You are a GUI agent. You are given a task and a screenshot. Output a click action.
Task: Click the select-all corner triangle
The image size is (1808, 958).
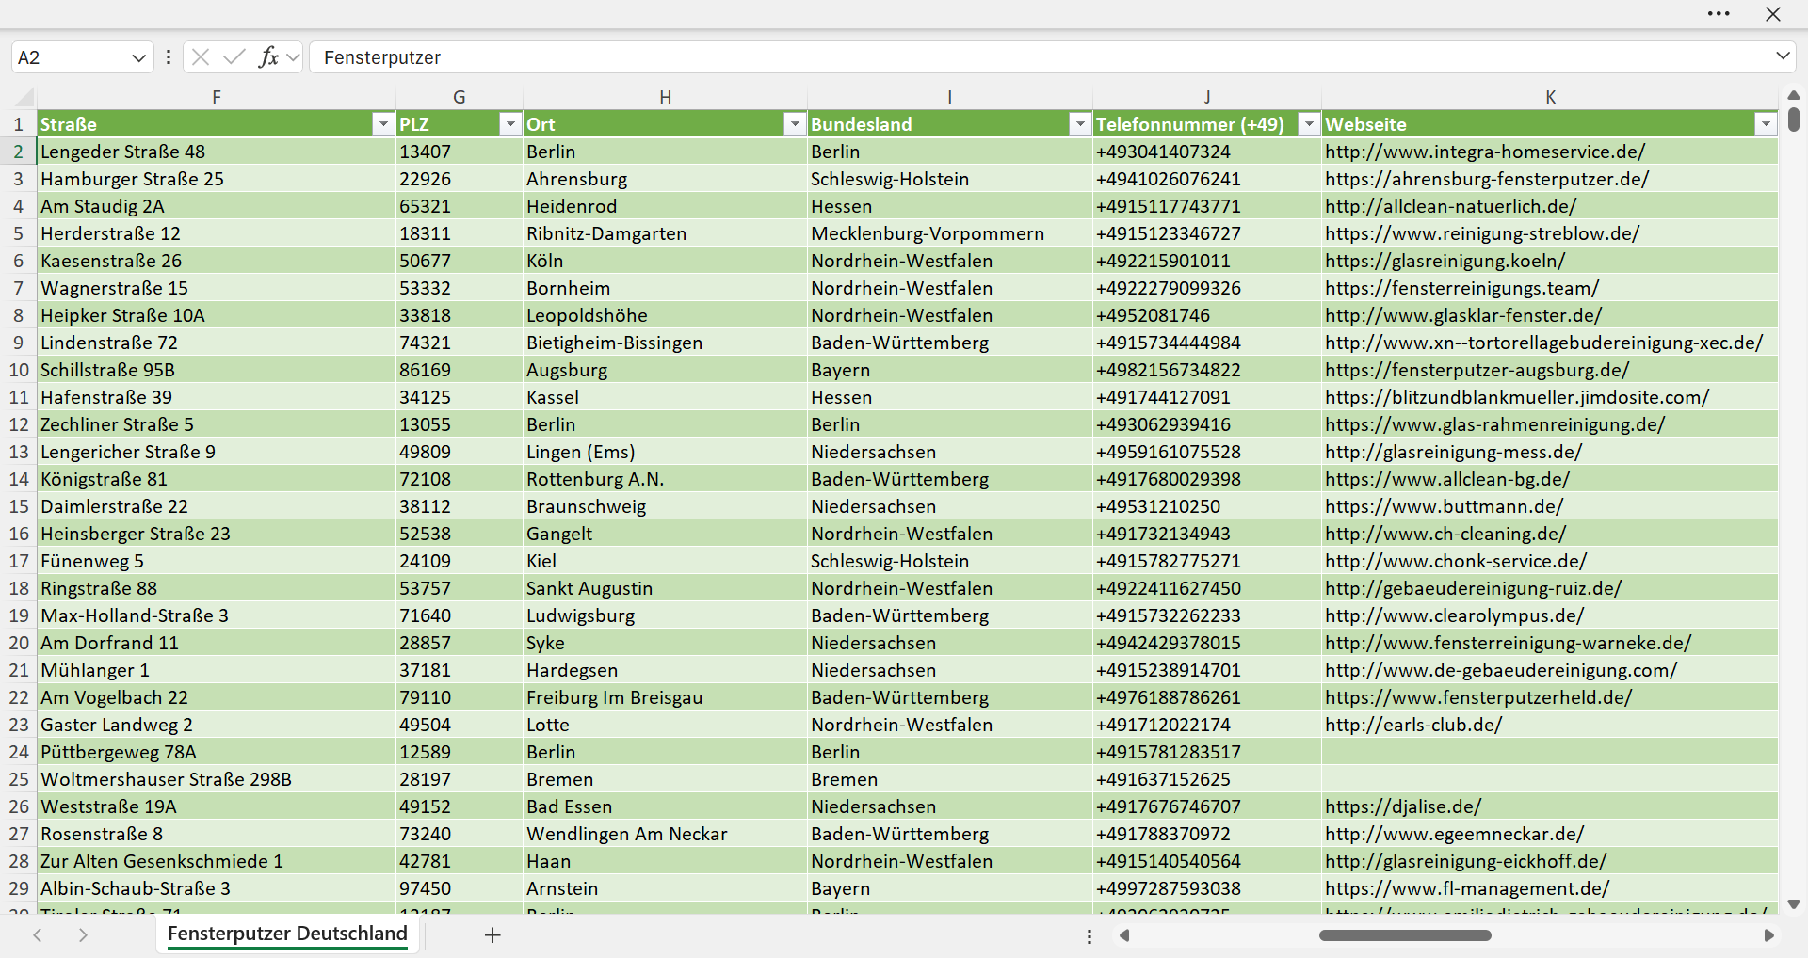click(23, 97)
